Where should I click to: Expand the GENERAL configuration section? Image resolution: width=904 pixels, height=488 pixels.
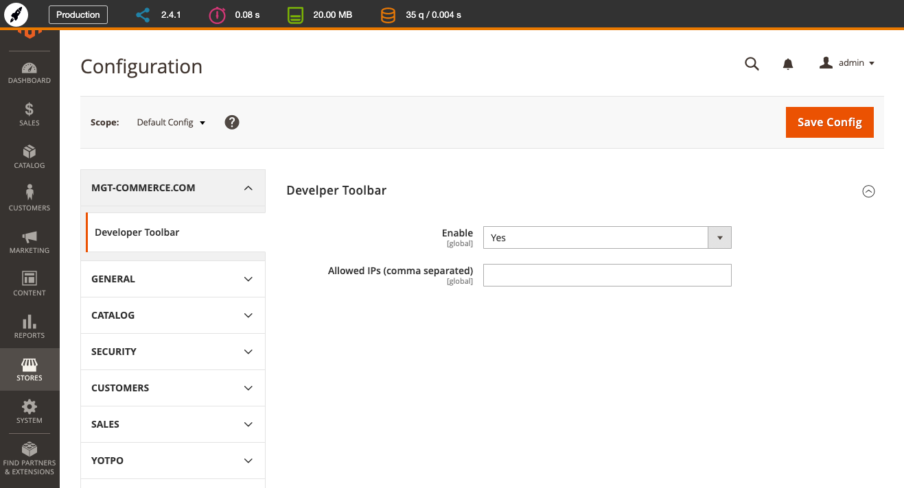coord(173,279)
